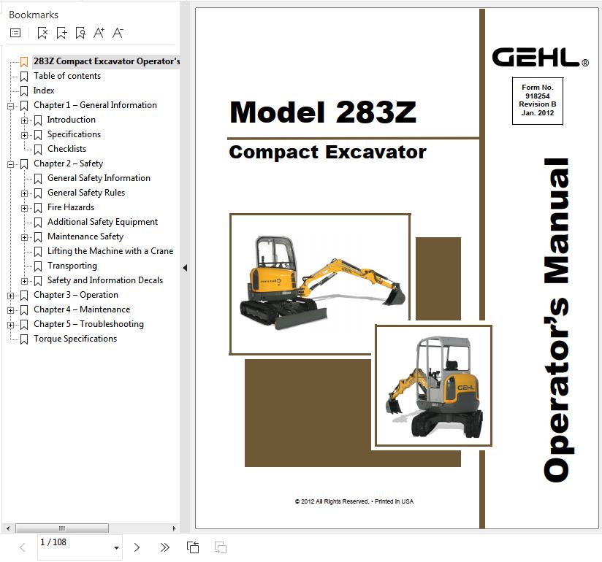Open Additional Safety Equipment bookmark
The height and width of the screenshot is (562, 602).
click(x=102, y=222)
